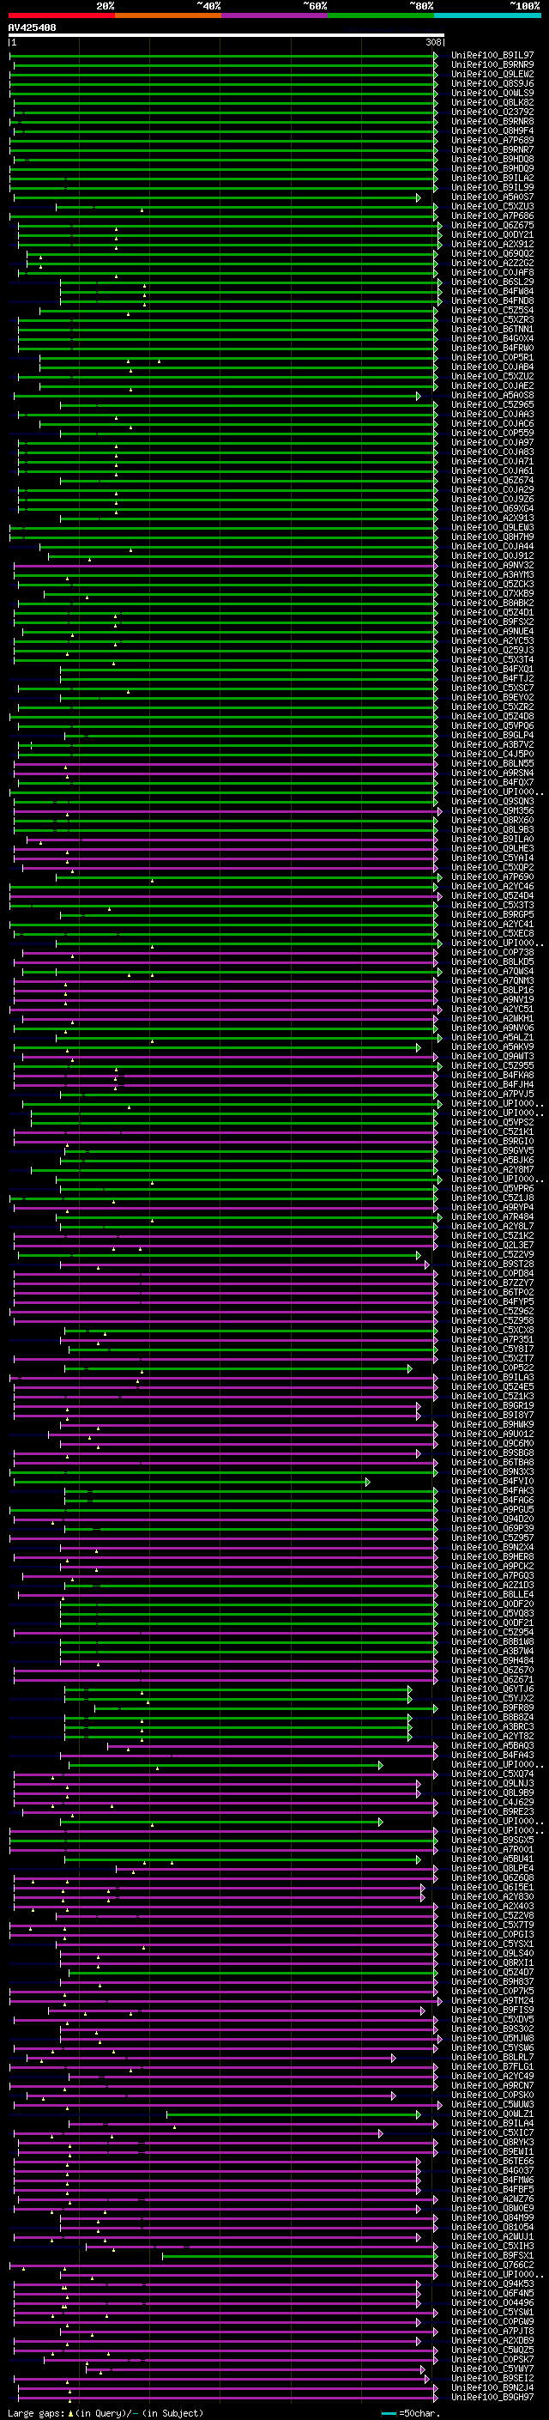This screenshot has height=2420, width=549.
Task: Select the UniRef100_A7P689 label
Action: [492, 140]
